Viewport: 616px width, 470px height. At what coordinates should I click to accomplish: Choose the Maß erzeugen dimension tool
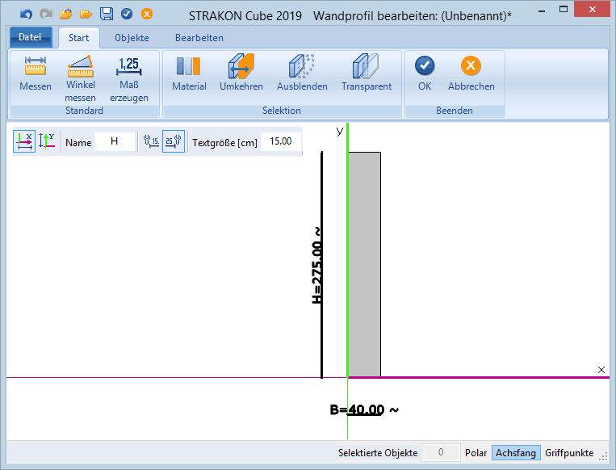click(x=129, y=79)
